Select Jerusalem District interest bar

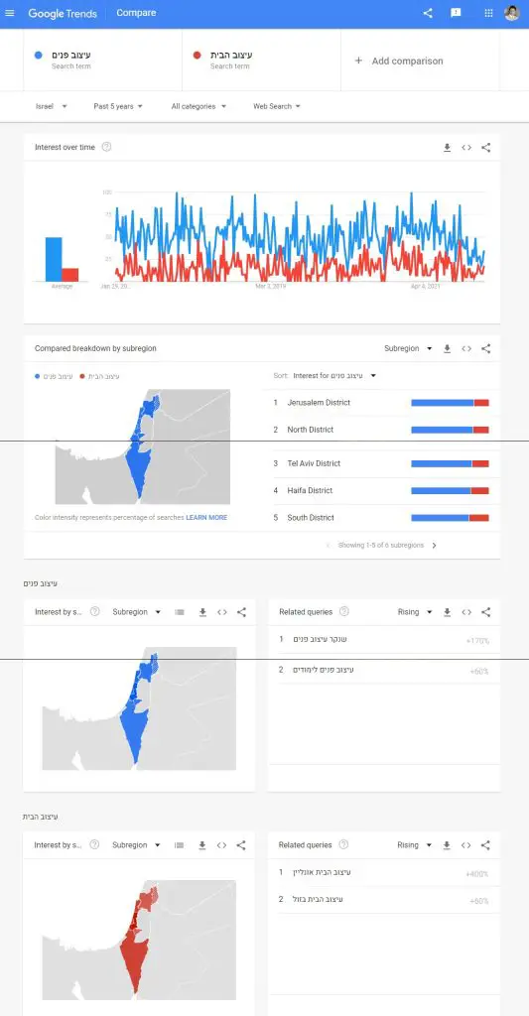(450, 403)
